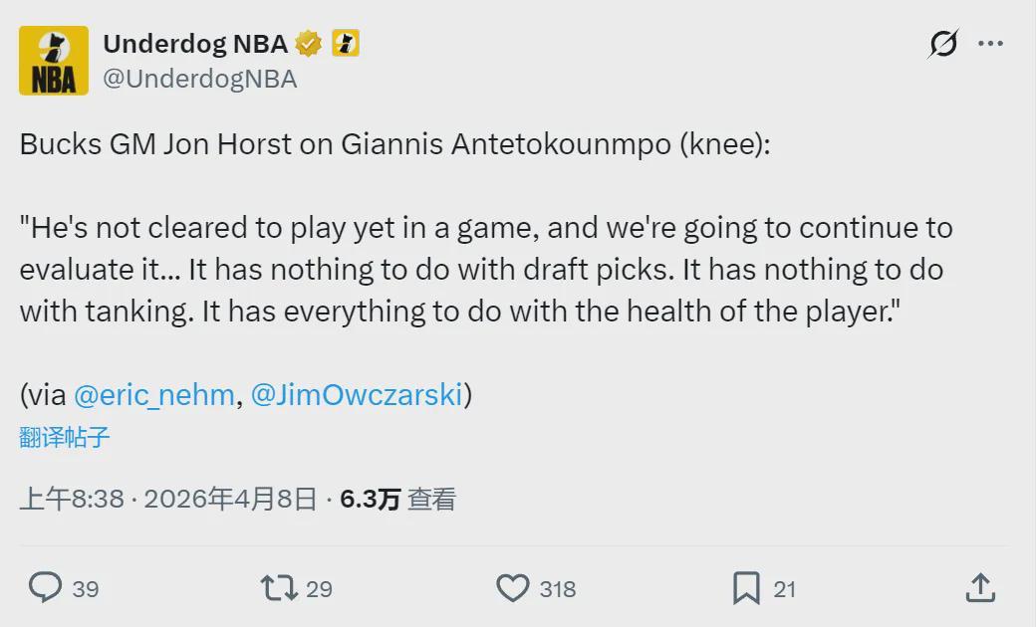Click the 39 replies count
The image size is (1036, 627).
[86, 589]
